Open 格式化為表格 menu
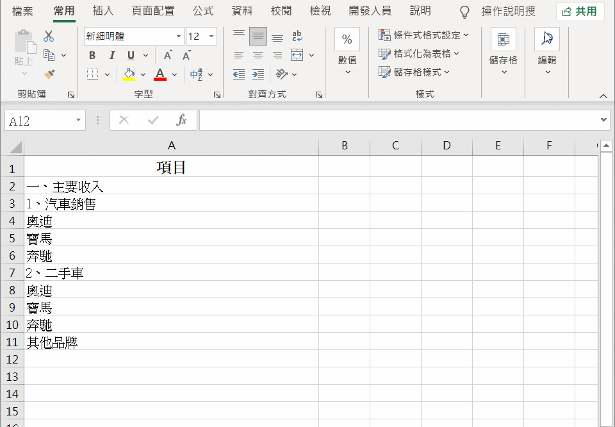This screenshot has height=427, width=615. (419, 54)
